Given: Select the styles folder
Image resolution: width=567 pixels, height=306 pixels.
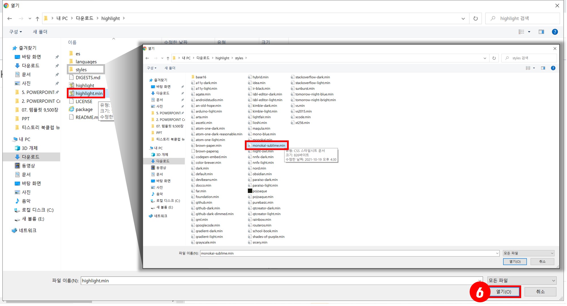Looking at the screenshot, I should 86,70.
